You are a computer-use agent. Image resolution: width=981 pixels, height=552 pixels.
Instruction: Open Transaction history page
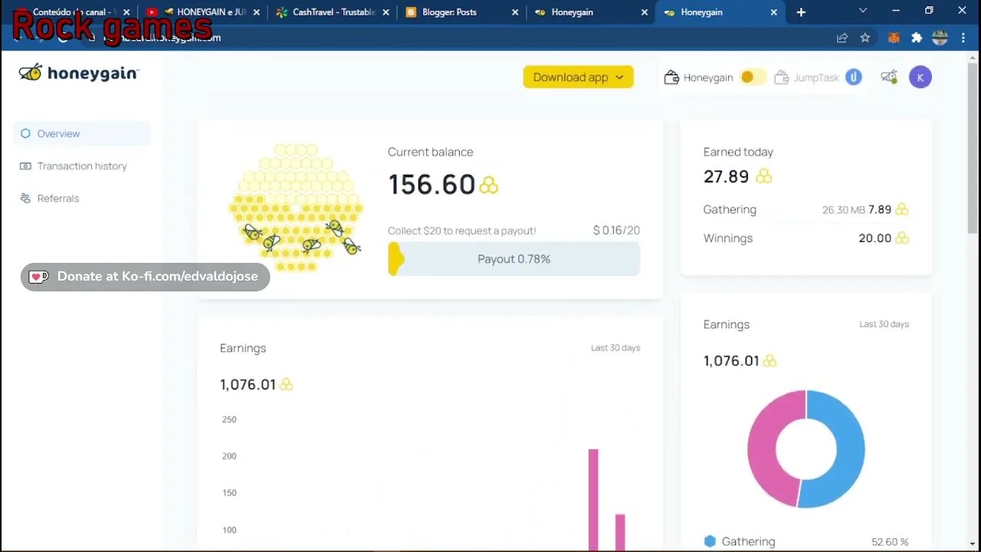pos(82,166)
